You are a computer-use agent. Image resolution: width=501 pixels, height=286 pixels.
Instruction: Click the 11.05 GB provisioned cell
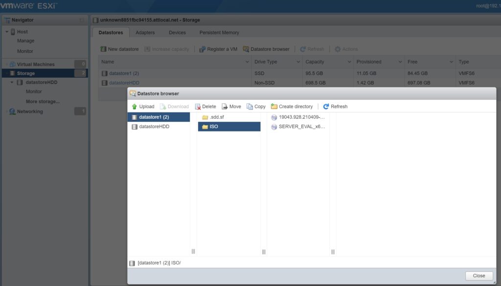[x=366, y=73]
